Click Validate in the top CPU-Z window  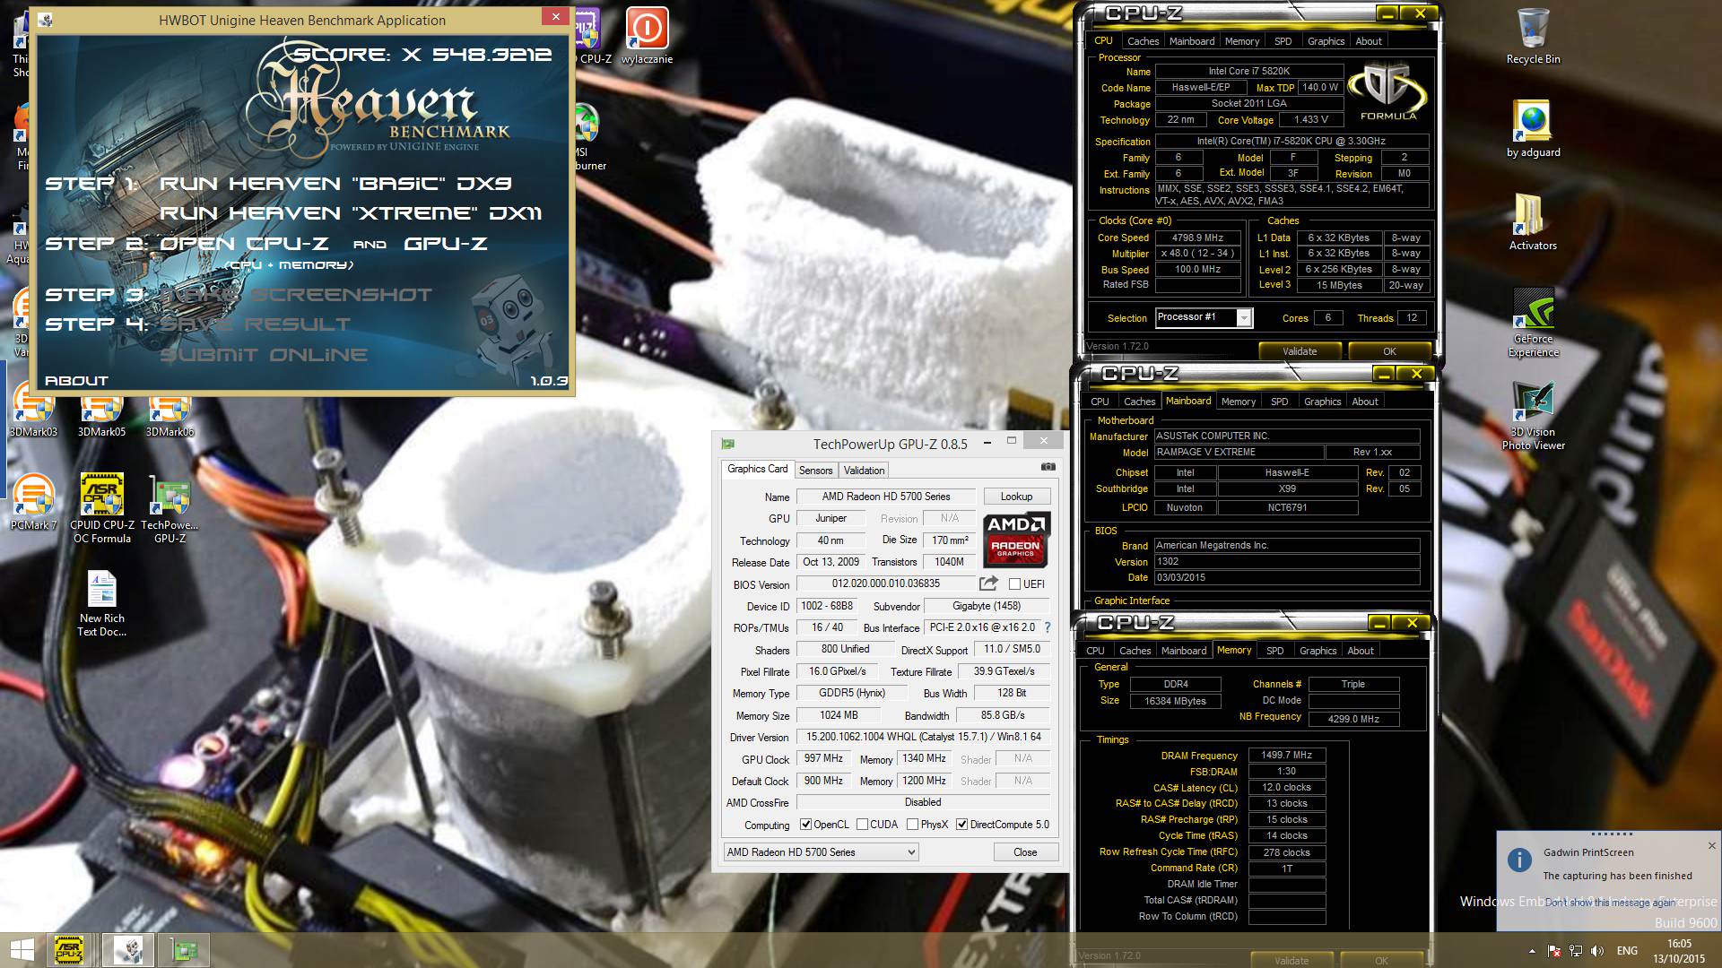(x=1299, y=351)
